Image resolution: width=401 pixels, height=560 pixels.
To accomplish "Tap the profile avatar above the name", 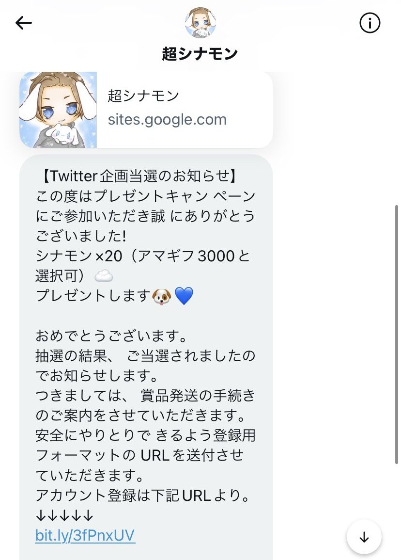I will [200, 22].
